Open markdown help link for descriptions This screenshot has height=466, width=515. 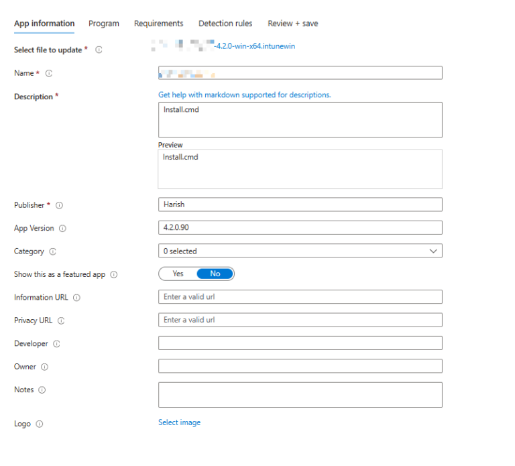[245, 95]
